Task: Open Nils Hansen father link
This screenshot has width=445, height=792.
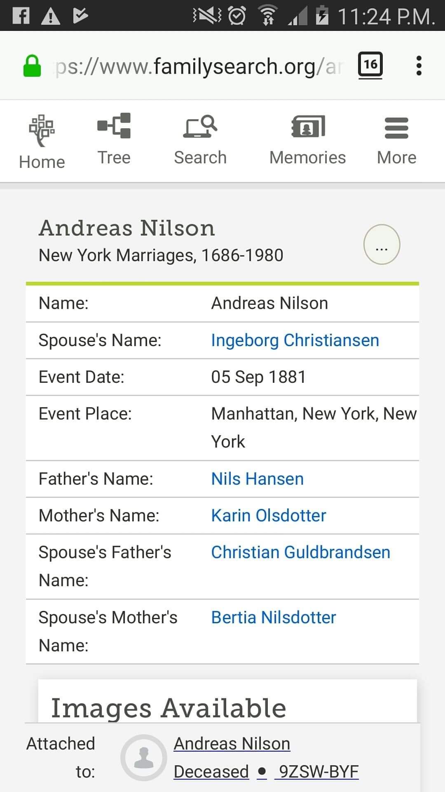Action: pyautogui.click(x=258, y=479)
